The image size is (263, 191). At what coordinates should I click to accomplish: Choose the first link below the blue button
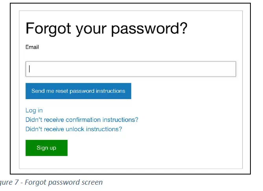coord(34,110)
